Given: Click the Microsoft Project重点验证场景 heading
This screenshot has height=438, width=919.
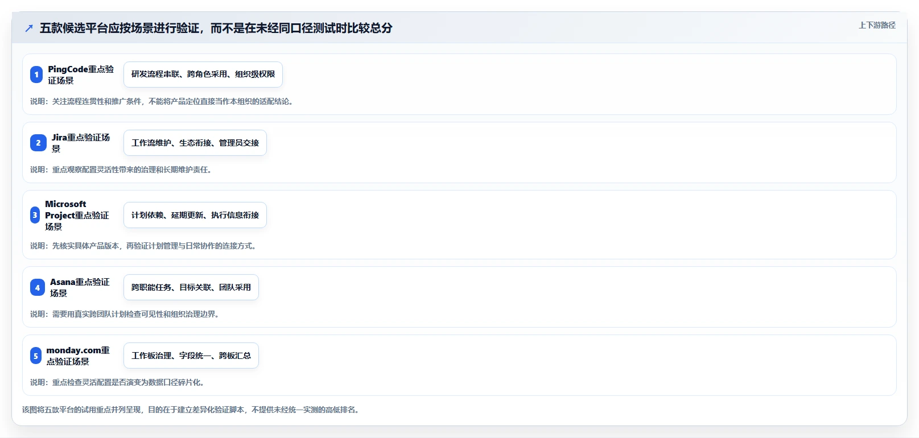Looking at the screenshot, I should coord(77,215).
